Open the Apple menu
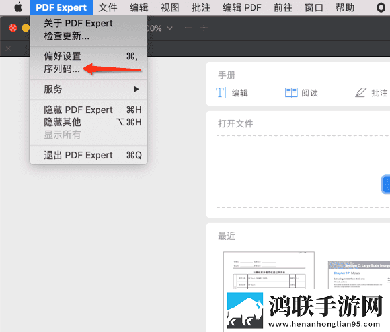The width and height of the screenshot is (390, 332). [18, 7]
